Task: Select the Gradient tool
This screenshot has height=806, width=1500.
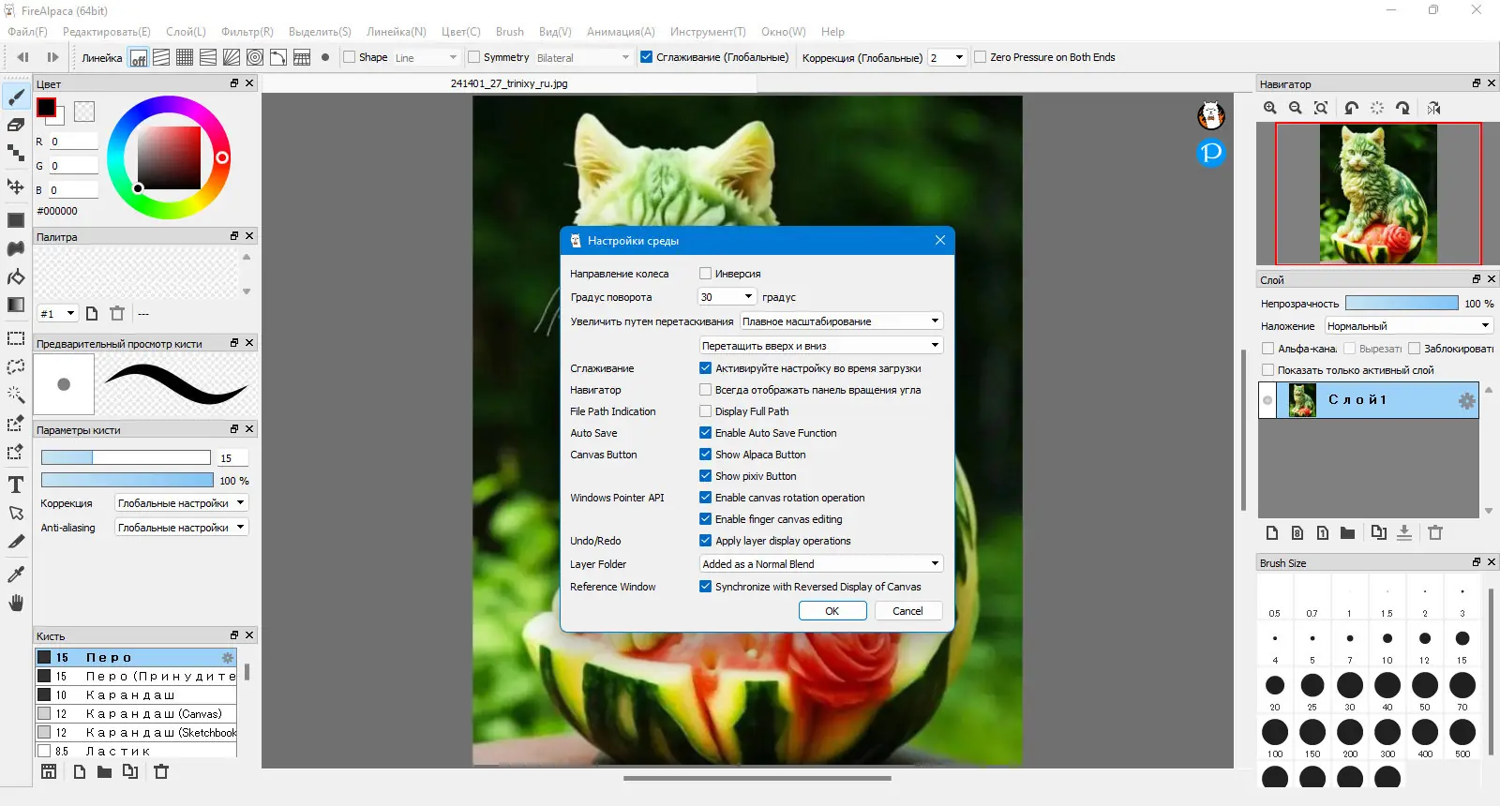Action: 16,305
